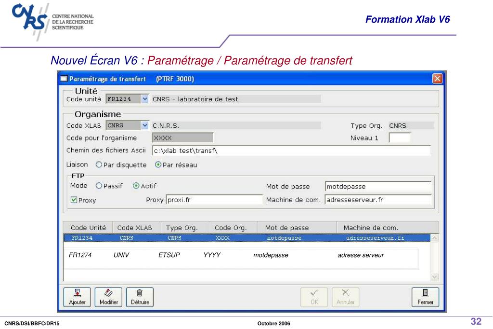Open the Code XLAB CNRS dropdown

pyautogui.click(x=144, y=125)
